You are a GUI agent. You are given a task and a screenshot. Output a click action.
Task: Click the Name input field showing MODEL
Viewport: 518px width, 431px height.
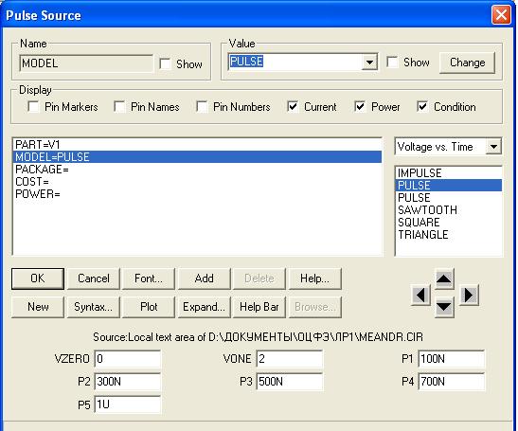tap(86, 63)
